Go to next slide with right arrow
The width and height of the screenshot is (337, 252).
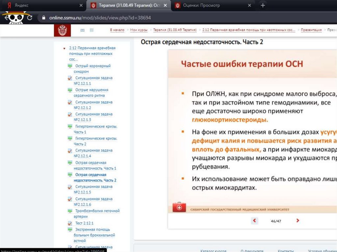tap(298, 220)
